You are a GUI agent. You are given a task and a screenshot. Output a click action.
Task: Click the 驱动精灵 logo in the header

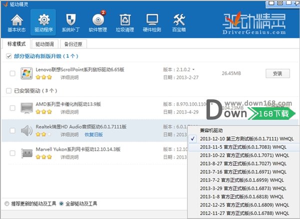[x=254, y=23]
